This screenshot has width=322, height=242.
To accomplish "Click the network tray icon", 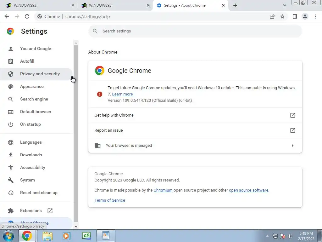I will click(x=275, y=236).
